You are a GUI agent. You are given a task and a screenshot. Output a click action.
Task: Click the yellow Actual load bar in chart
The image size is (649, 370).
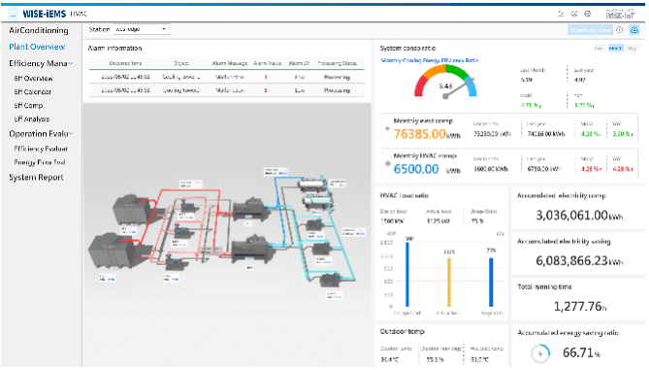(449, 283)
